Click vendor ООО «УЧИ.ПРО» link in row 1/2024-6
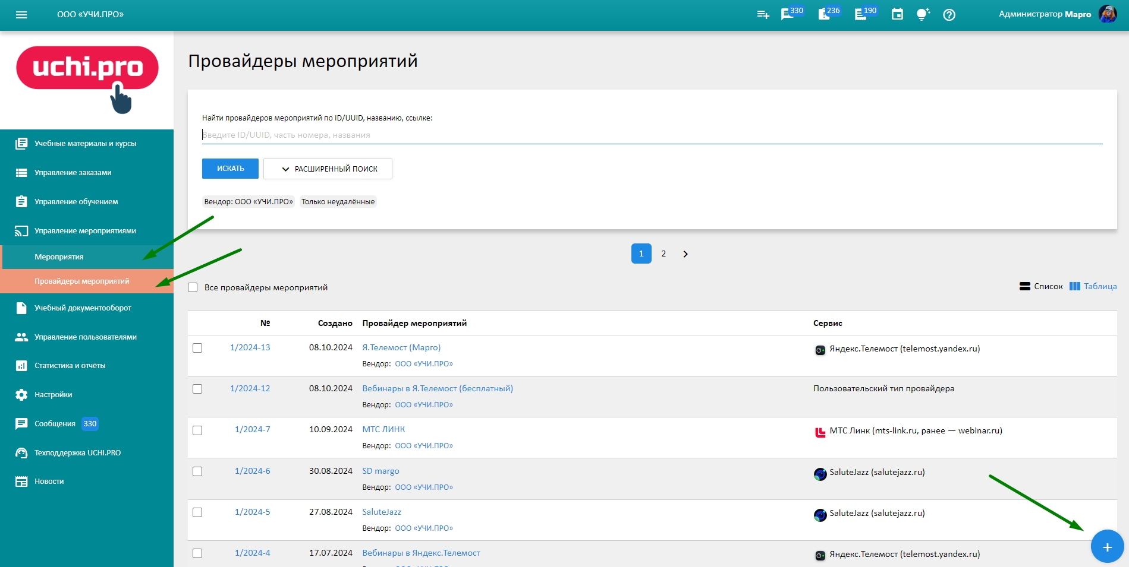Screen dimensions: 1129x567 (424, 487)
